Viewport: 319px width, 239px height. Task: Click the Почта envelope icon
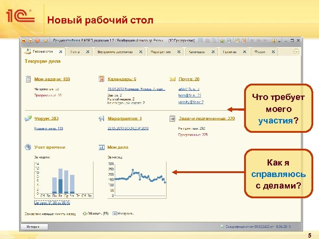tap(172, 79)
